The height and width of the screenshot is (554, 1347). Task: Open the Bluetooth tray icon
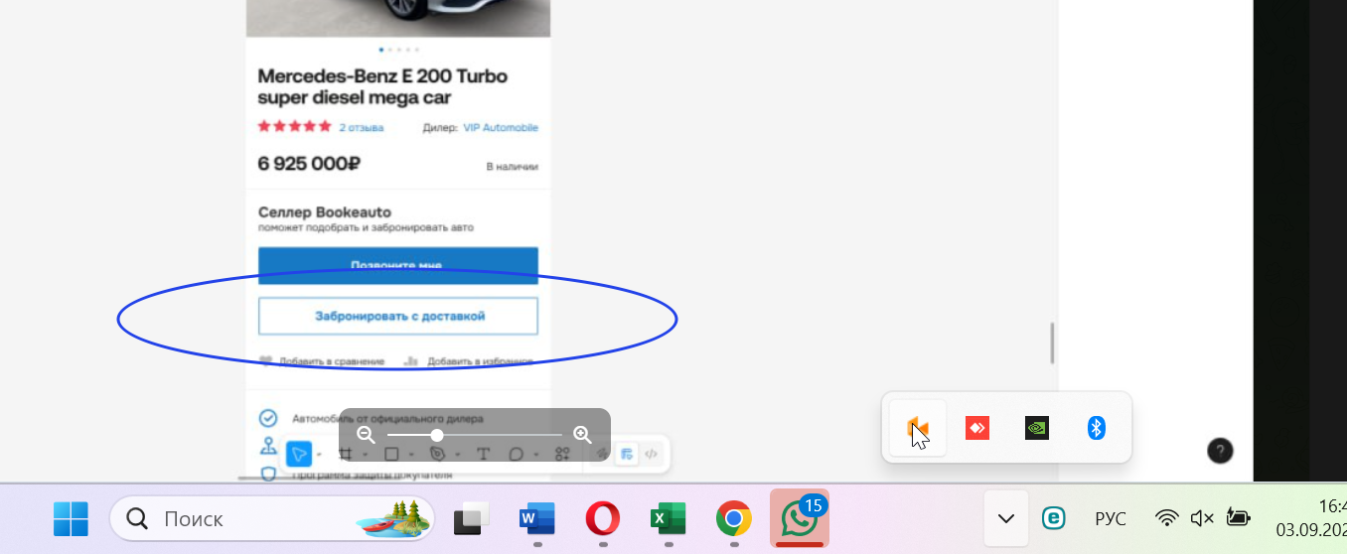point(1096,428)
